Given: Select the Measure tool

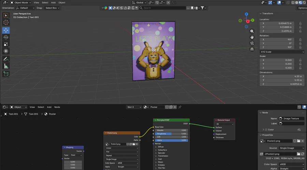Looking at the screenshot, I should point(6,66).
